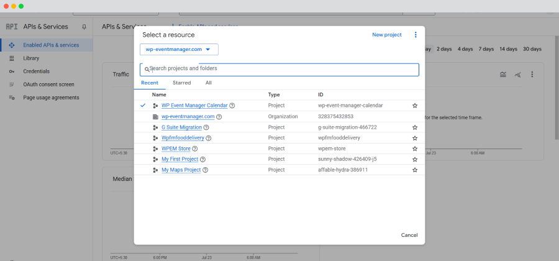The image size is (559, 261).
Task: Click the Credentials key icon in sidebar
Action: pyautogui.click(x=12, y=71)
